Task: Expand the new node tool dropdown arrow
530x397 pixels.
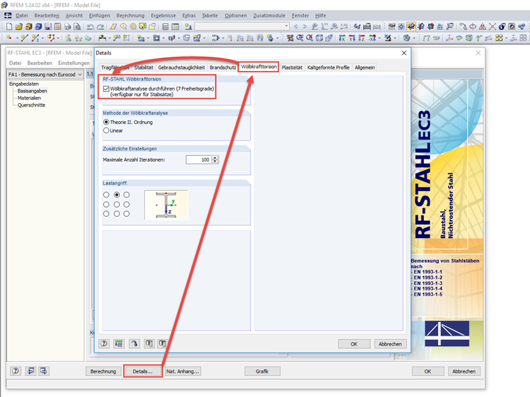Action: pos(17,38)
